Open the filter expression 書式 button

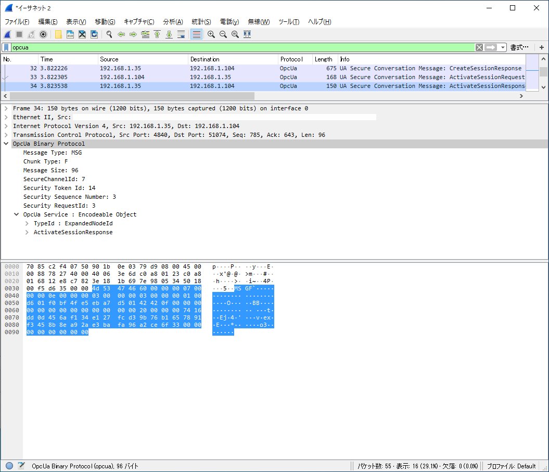[x=519, y=47]
